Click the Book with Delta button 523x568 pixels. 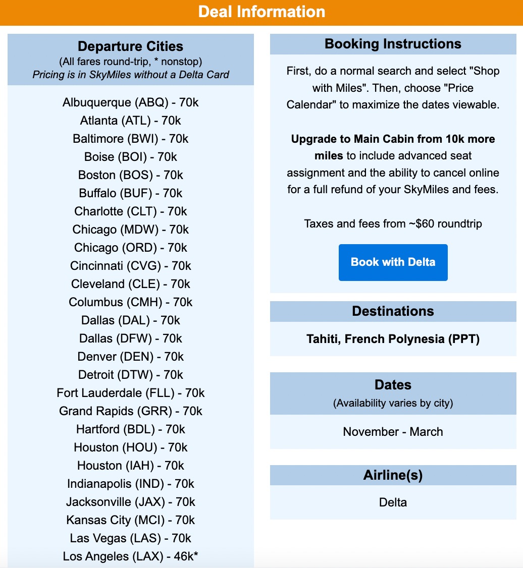[393, 262]
